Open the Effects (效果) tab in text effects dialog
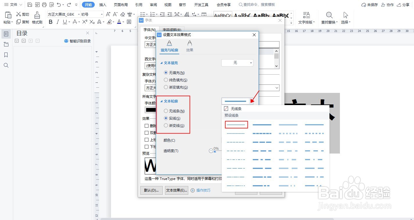The height and width of the screenshot is (220, 414). pos(190,46)
